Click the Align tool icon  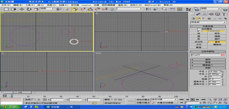click(x=156, y=9)
